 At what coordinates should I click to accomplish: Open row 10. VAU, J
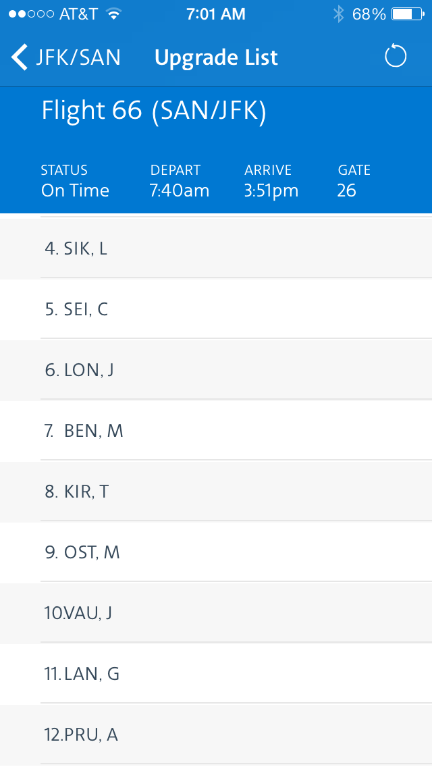[x=216, y=613]
